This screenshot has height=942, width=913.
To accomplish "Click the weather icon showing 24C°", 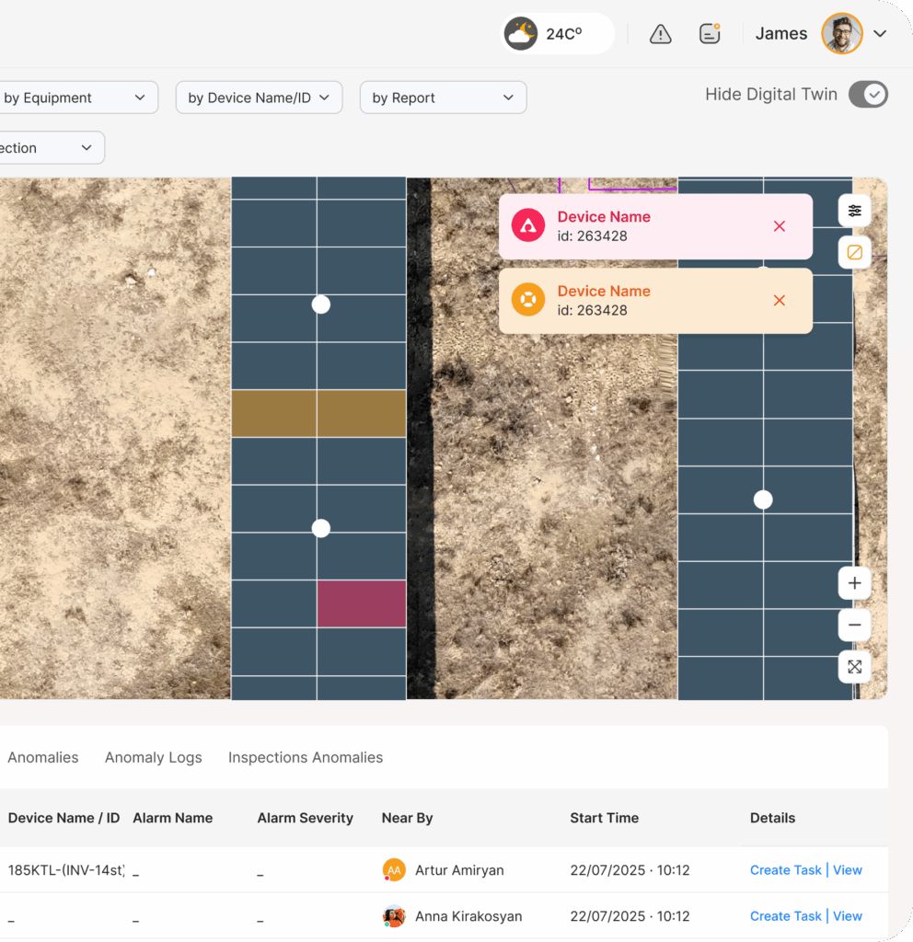I will [521, 34].
